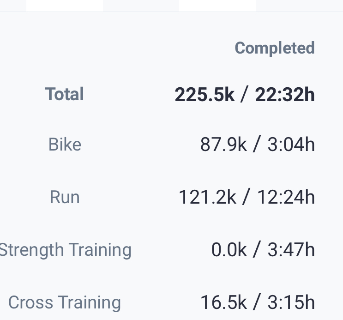This screenshot has width=343, height=320.
Task: Select the Bike activity label
Action: pos(65,145)
